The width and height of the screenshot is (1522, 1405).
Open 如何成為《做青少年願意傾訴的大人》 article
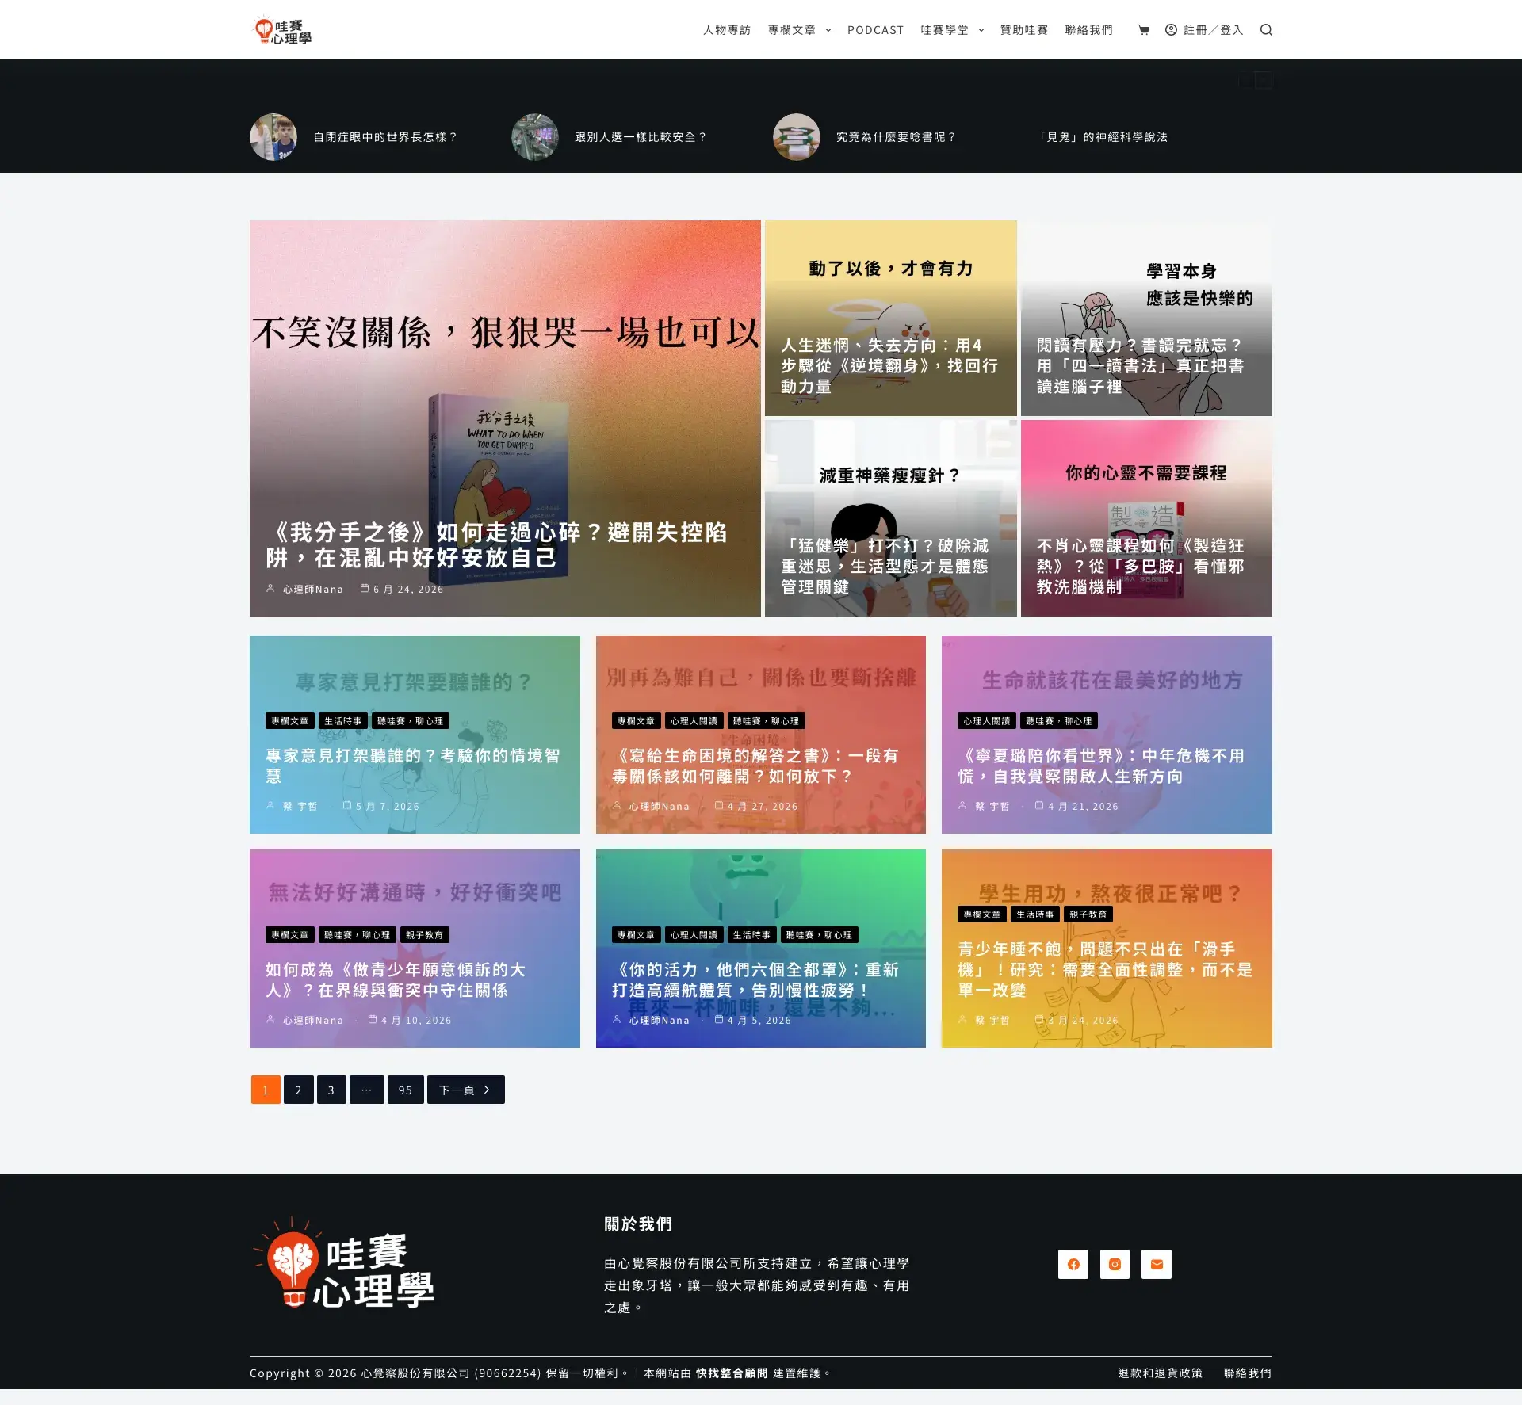click(x=396, y=979)
